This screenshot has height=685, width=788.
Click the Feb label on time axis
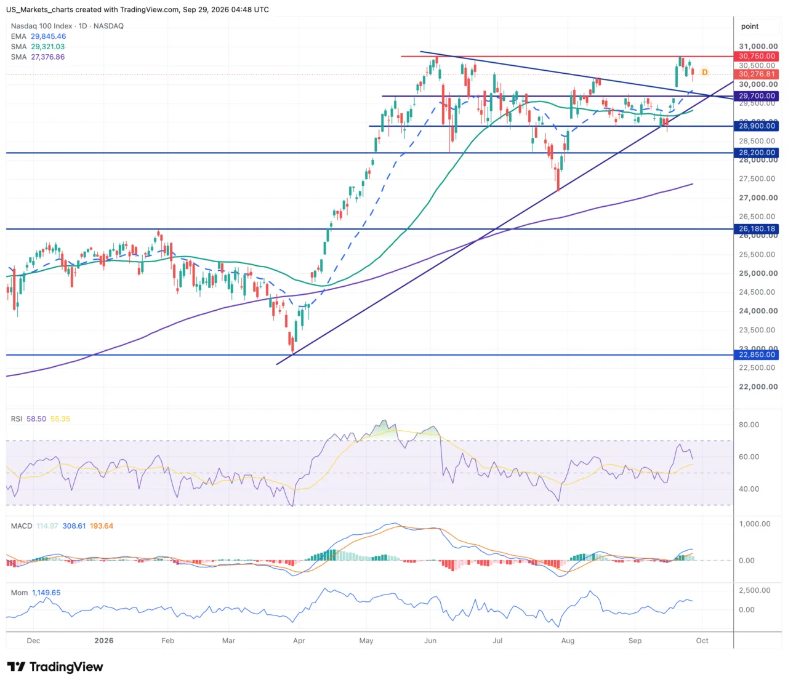(x=167, y=641)
